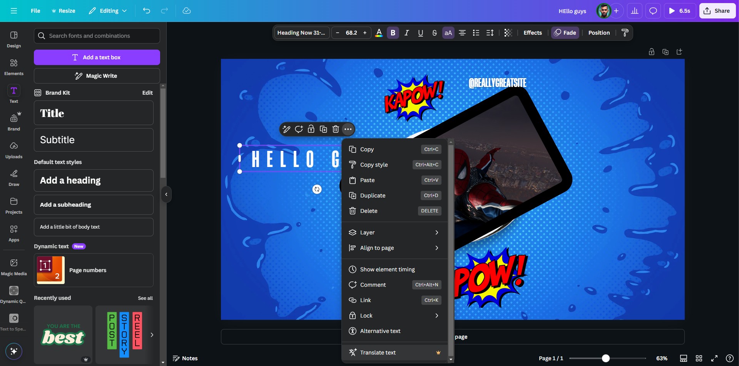
Task: Click the Add a text box button
Action: (97, 57)
